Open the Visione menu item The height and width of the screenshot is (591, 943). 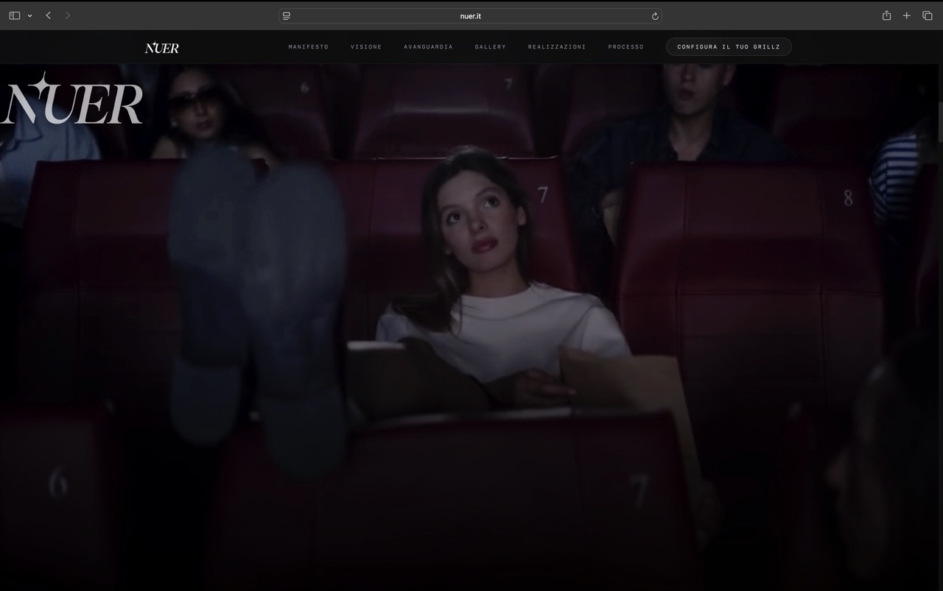pos(366,47)
